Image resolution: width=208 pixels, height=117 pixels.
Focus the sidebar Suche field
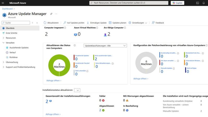coord(16,23)
